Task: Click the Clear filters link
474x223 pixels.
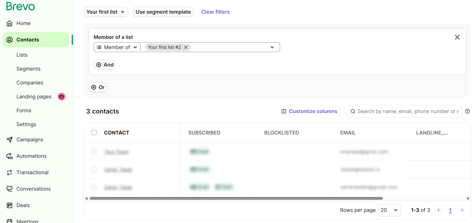Action: point(215,12)
